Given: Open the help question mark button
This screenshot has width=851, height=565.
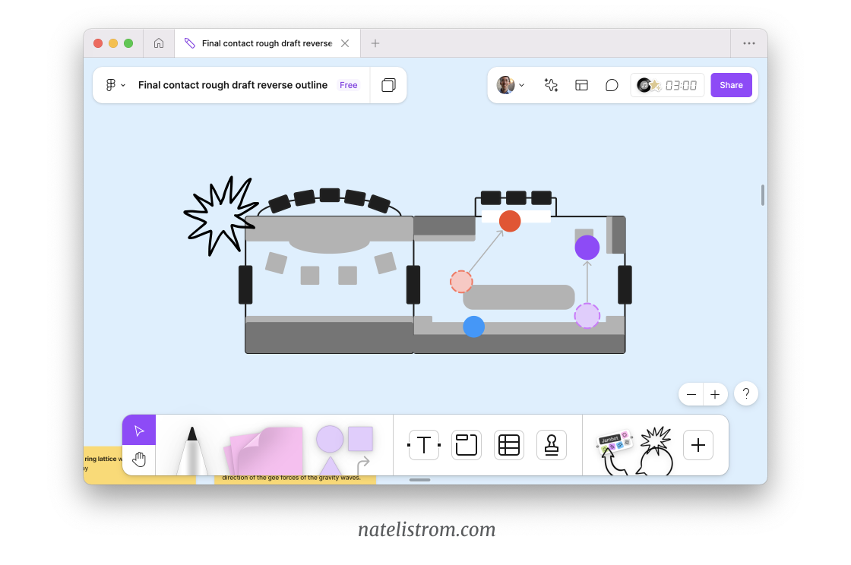Looking at the screenshot, I should coord(745,393).
